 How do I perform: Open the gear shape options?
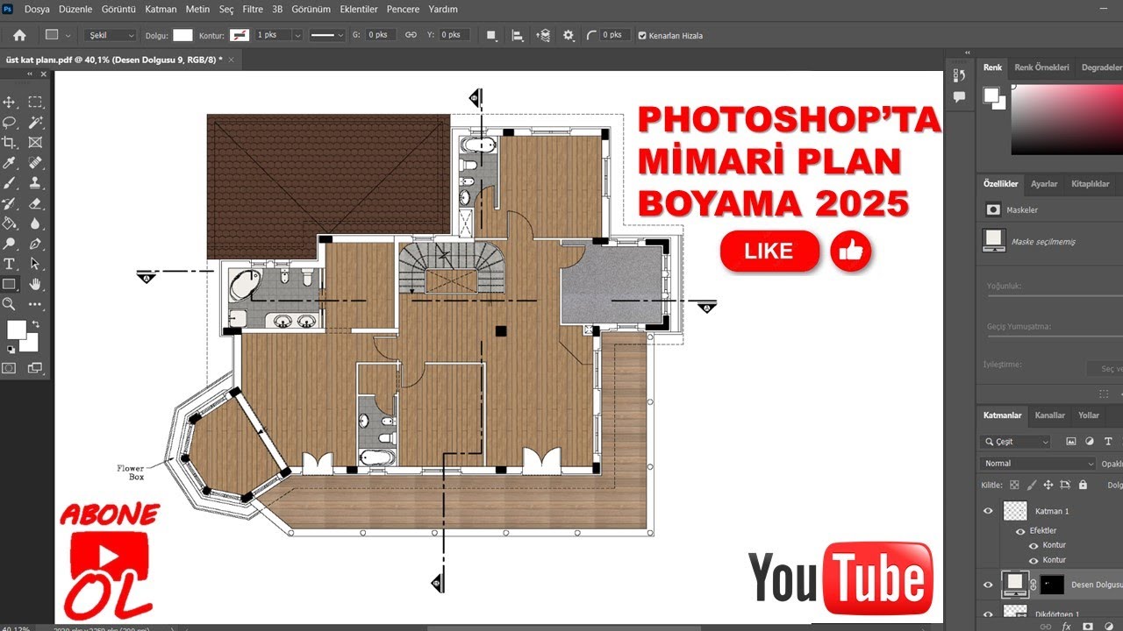(569, 35)
